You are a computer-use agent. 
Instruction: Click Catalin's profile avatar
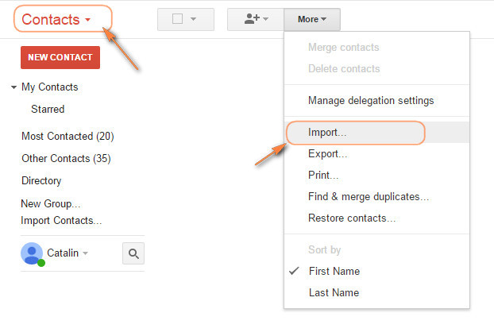[33, 253]
